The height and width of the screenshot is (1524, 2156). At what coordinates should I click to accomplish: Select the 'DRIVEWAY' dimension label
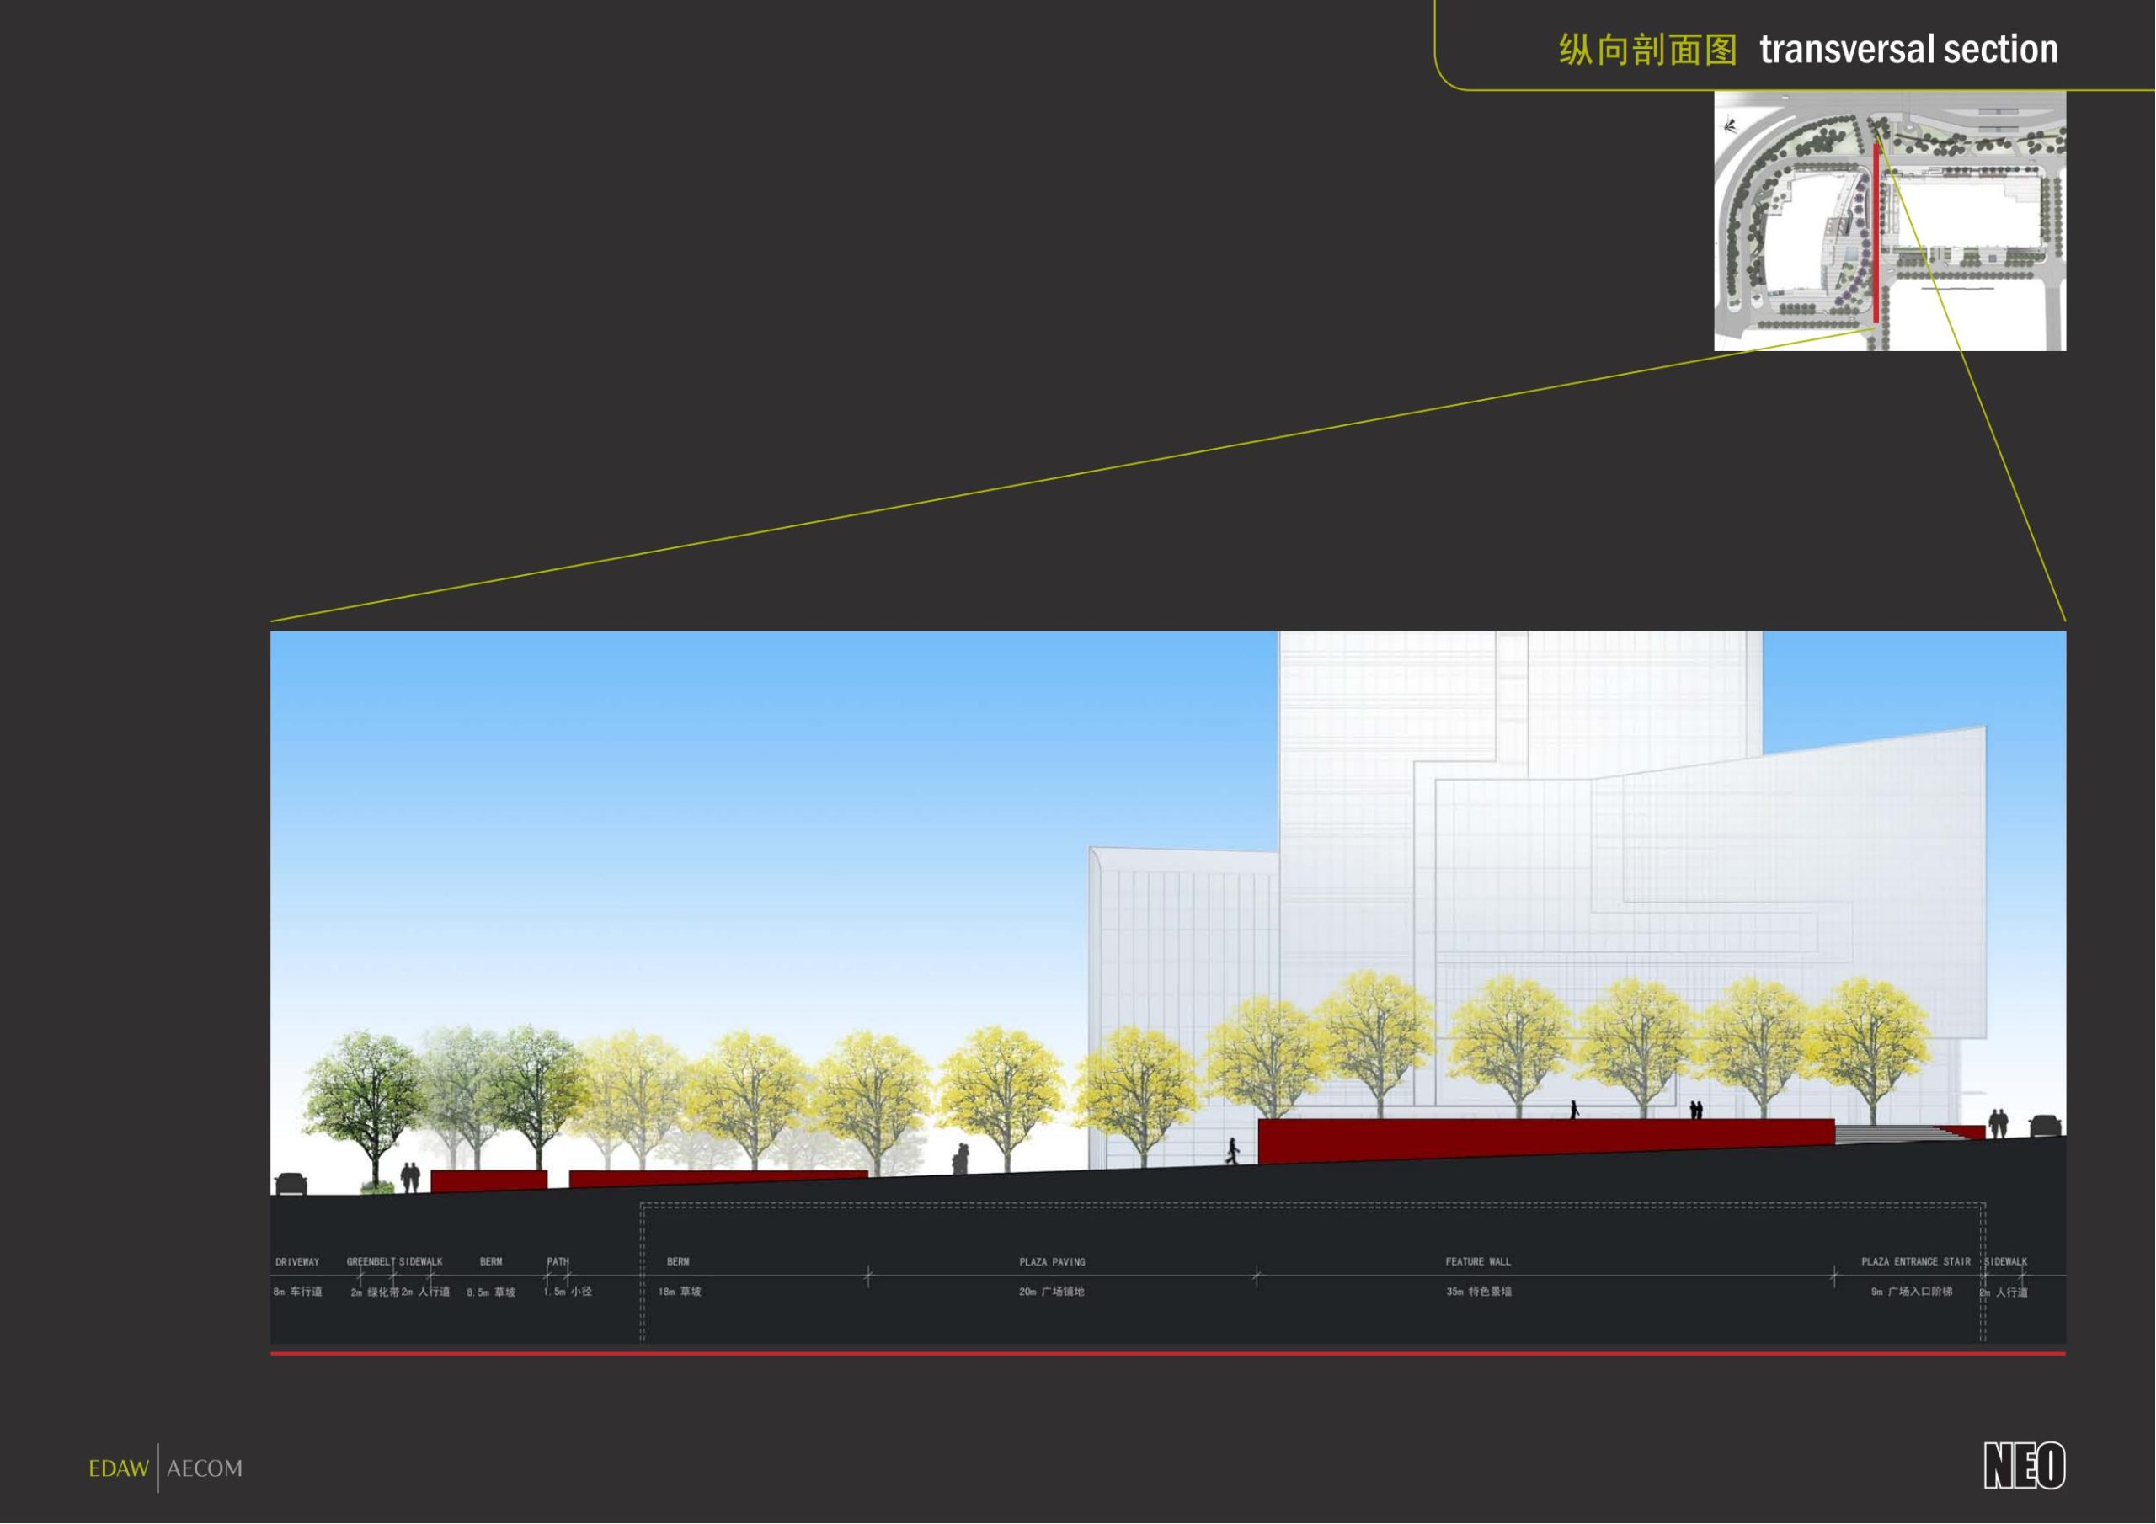(x=297, y=1262)
